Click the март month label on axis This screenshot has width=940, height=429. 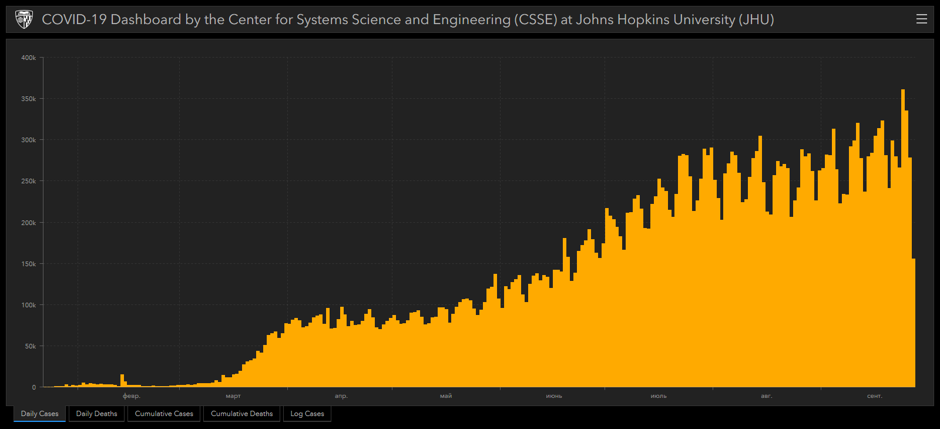[233, 396]
